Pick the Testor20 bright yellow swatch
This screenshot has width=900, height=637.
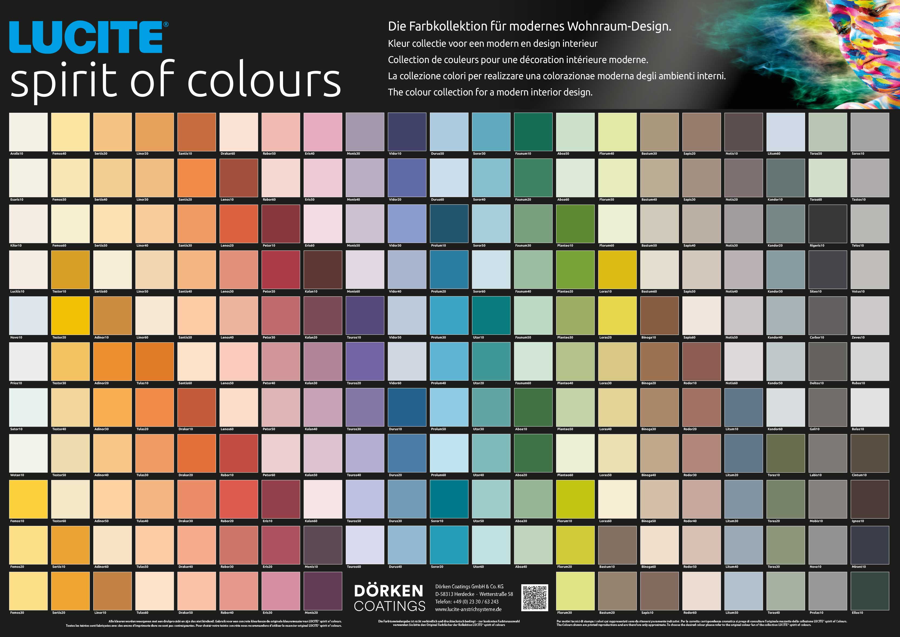click(70, 315)
